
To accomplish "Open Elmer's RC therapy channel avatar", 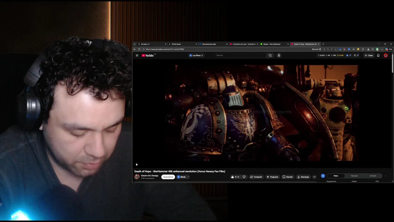I will [x=137, y=177].
